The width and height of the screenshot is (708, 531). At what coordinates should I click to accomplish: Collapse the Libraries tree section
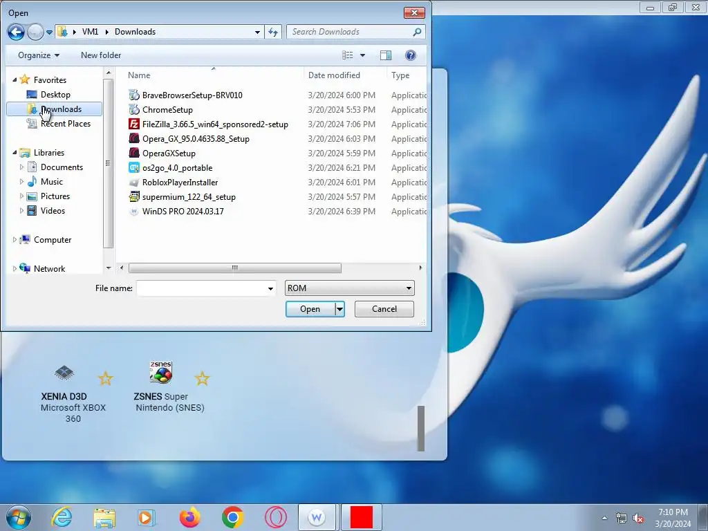click(x=15, y=153)
